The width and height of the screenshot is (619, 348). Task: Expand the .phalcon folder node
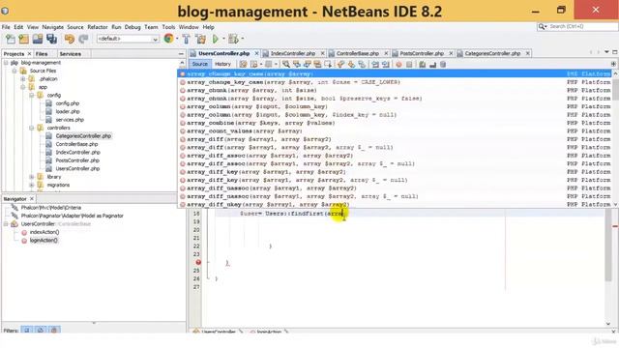coord(23,79)
